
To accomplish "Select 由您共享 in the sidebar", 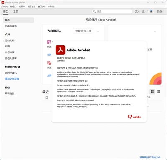I will 10,52.
